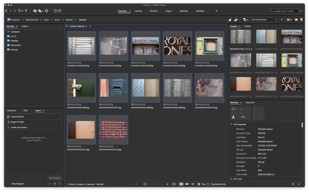Image resolution: width=309 pixels, height=192 pixels.
Task: Open the Sort by Filename dropdown
Action: (264, 20)
